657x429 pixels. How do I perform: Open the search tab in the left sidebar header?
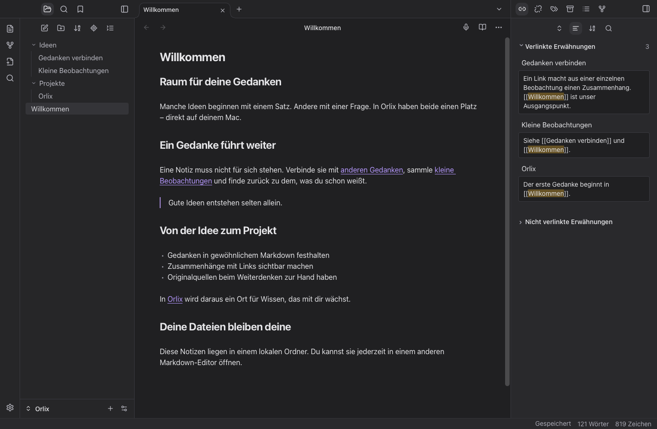(x=64, y=9)
